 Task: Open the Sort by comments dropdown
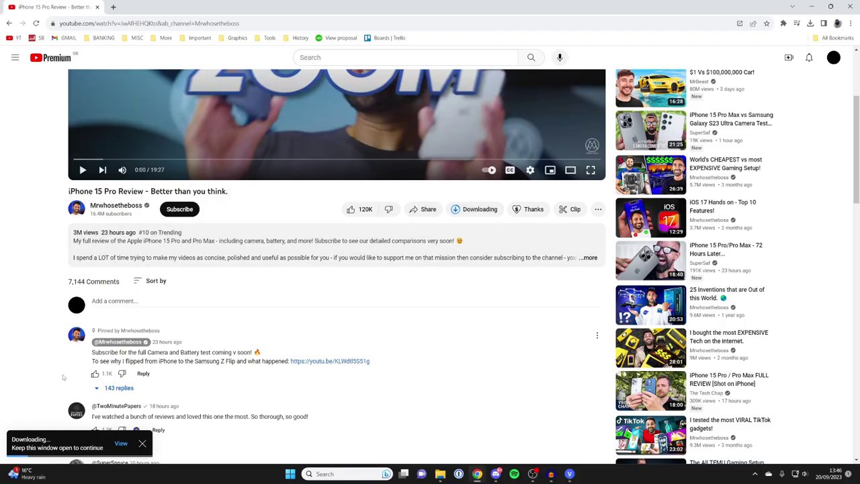click(151, 281)
